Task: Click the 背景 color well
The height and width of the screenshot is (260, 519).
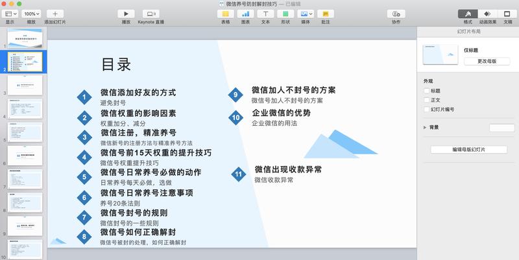Action: tap(501, 128)
